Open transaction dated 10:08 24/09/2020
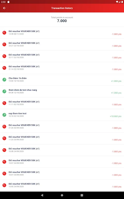 pyautogui.click(x=62, y=150)
